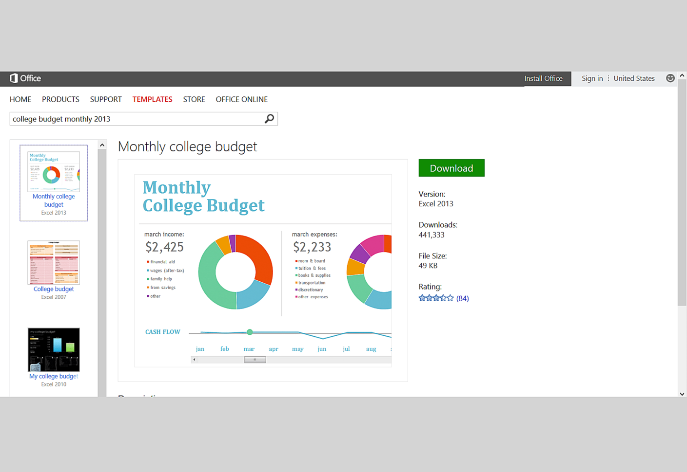Open the My college budget thumbnail
This screenshot has width=687, height=472.
[54, 350]
